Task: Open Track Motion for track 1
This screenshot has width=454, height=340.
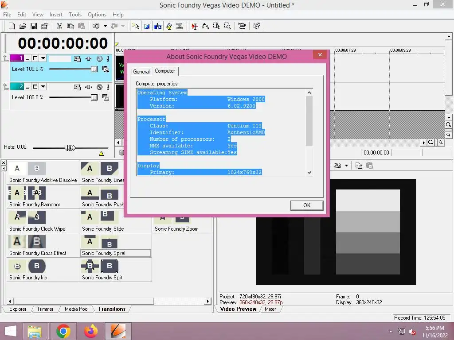Action: click(x=77, y=59)
